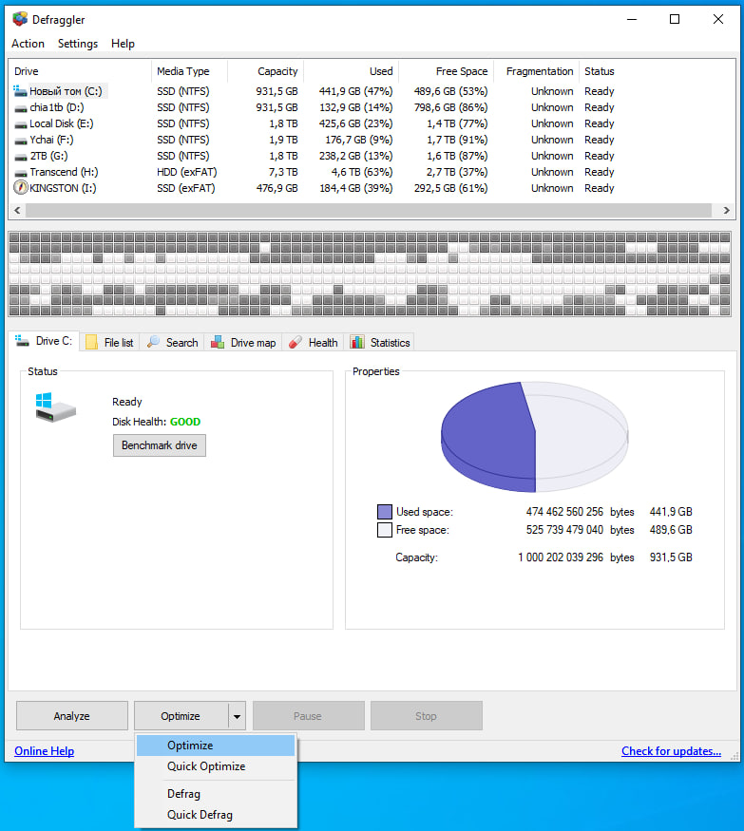
Task: Open the Action menu
Action: click(29, 44)
